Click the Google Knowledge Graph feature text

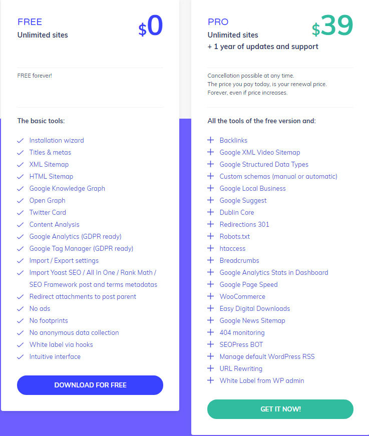(x=67, y=188)
